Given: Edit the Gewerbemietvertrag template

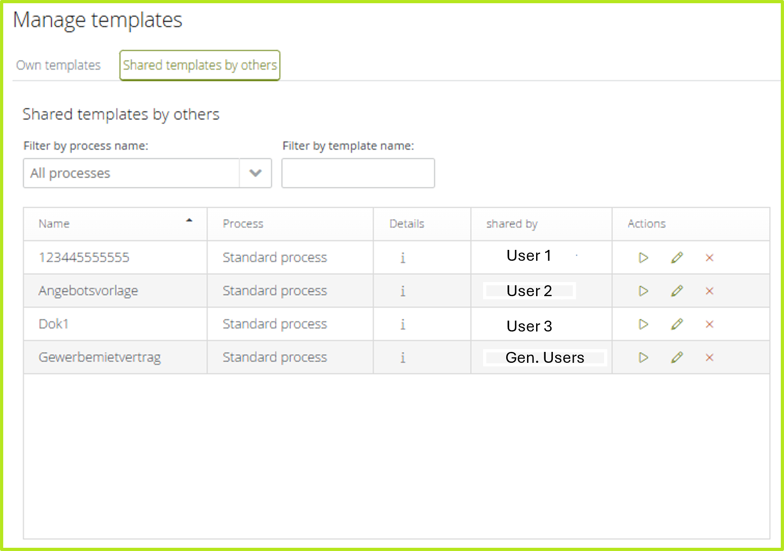Looking at the screenshot, I should click(x=677, y=358).
